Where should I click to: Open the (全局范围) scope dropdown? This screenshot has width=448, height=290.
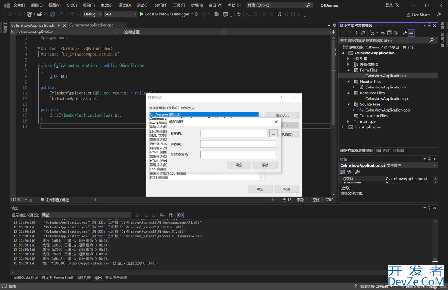click(x=171, y=32)
